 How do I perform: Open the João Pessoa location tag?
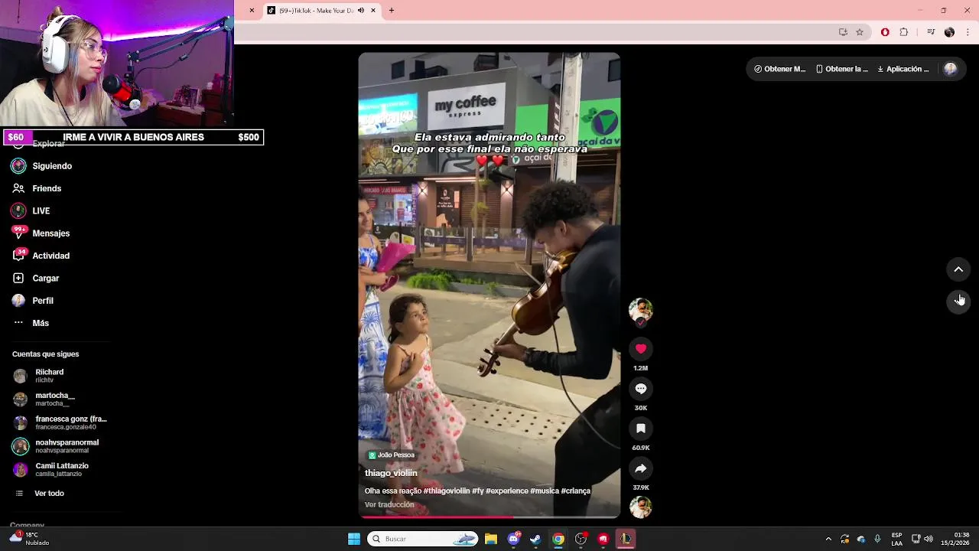(x=392, y=455)
